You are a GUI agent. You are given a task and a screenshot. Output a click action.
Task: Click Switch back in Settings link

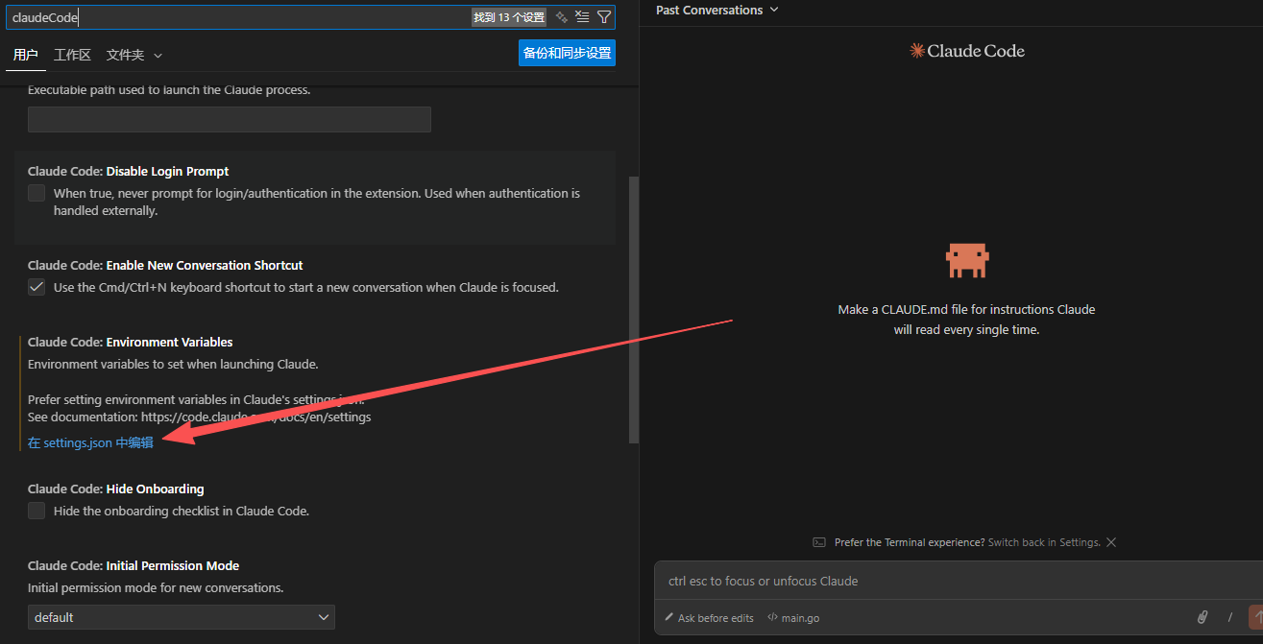point(1044,542)
